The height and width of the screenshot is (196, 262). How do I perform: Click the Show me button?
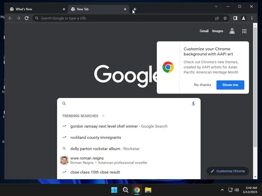click(230, 85)
